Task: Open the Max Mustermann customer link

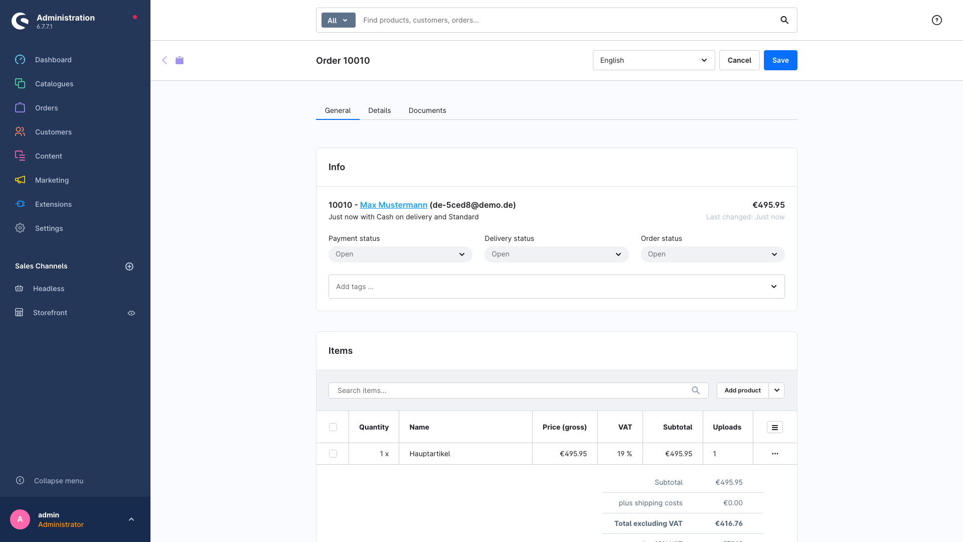Action: click(x=394, y=205)
